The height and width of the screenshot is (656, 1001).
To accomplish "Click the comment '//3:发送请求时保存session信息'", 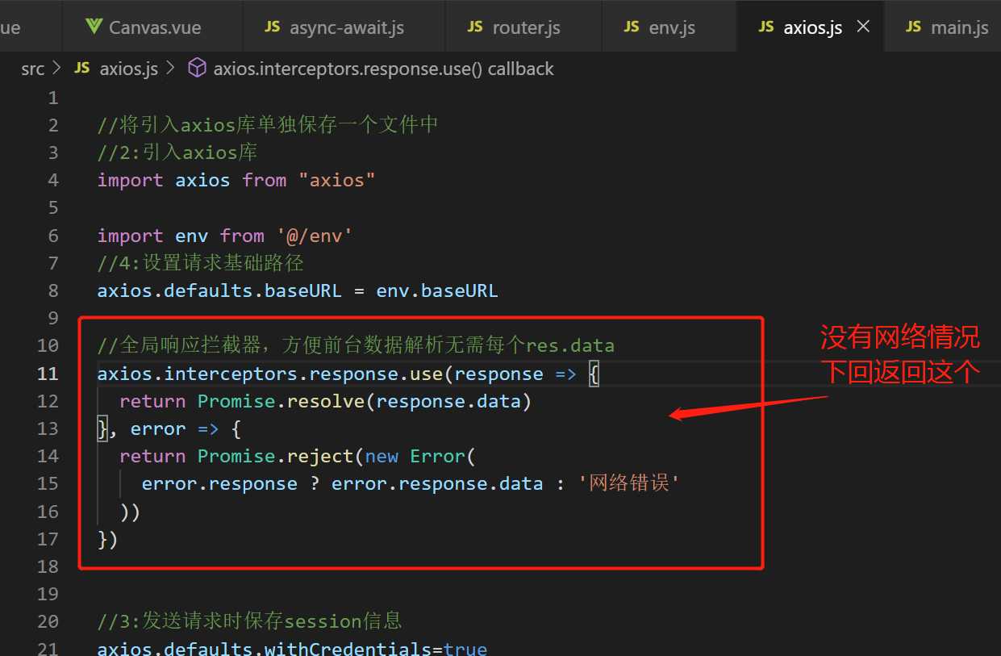I will tap(249, 621).
